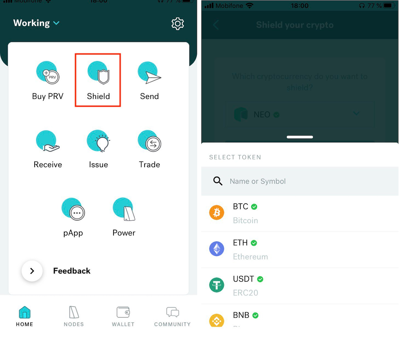Screen dimensions: 399x345
Task: Switch to the Wallet tab
Action: tap(123, 316)
